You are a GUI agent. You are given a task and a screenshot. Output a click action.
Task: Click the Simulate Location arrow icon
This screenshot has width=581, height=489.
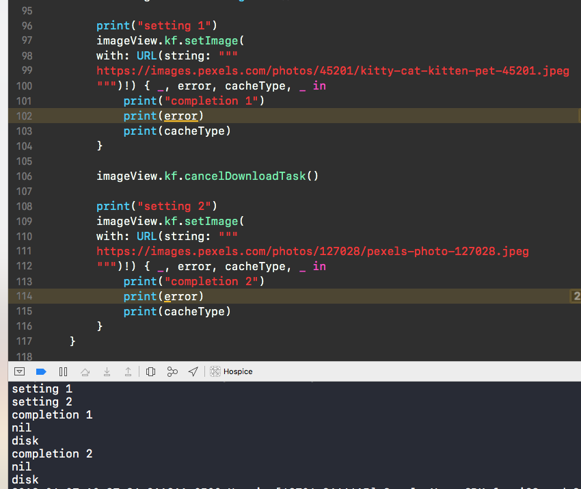tap(193, 371)
